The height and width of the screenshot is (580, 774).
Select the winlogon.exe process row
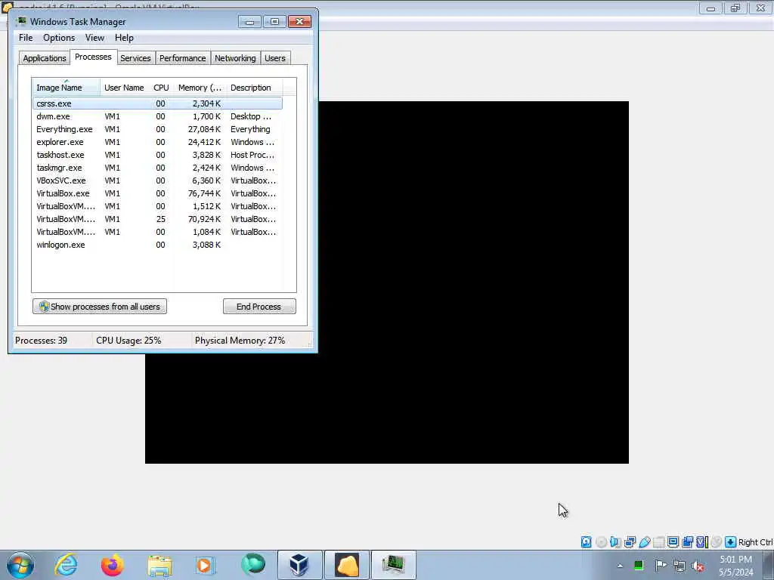(x=157, y=245)
